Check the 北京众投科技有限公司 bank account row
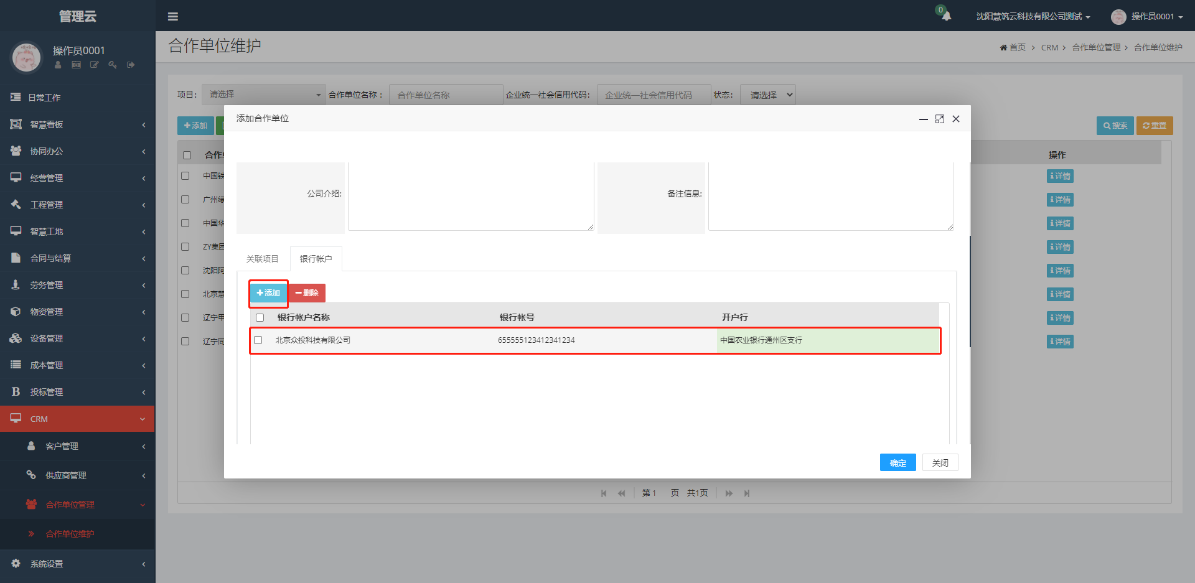The width and height of the screenshot is (1195, 583). (x=258, y=340)
